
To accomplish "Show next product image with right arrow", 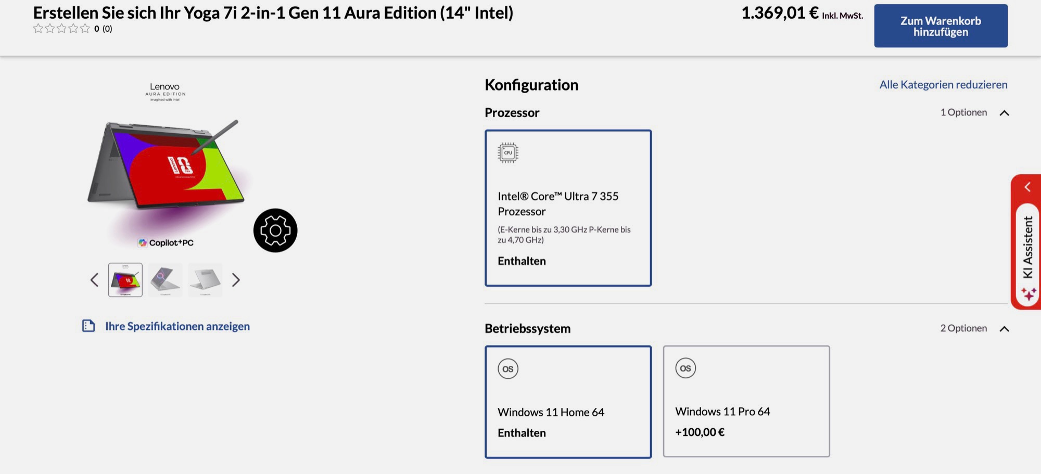I will 236,280.
